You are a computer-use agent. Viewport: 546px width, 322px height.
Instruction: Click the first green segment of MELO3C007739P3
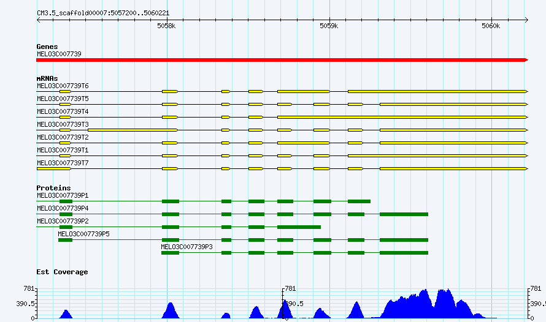(171, 253)
